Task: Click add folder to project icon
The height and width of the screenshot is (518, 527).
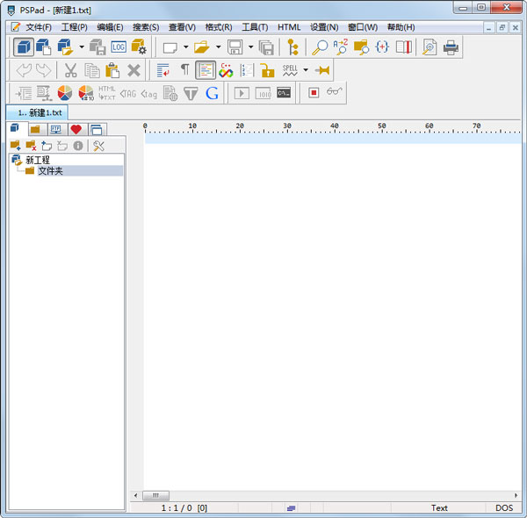Action: click(x=15, y=146)
